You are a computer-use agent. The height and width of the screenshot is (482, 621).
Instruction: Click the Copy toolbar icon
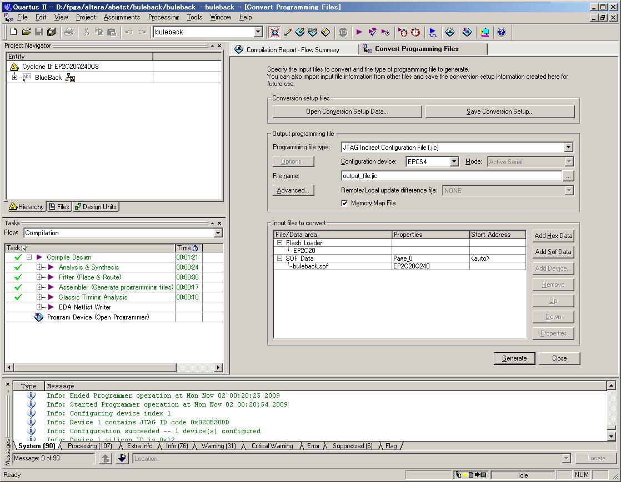click(x=99, y=32)
